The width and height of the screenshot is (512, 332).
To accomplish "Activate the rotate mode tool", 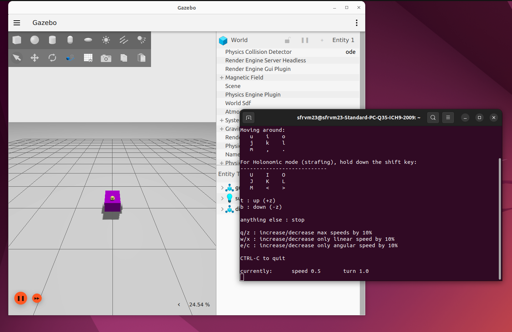I will [x=52, y=58].
